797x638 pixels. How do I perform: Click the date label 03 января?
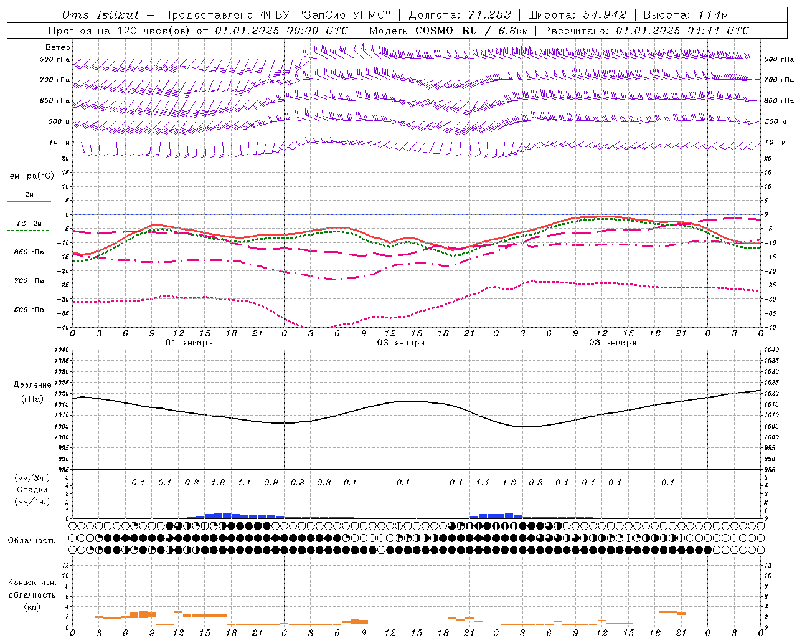[613, 343]
